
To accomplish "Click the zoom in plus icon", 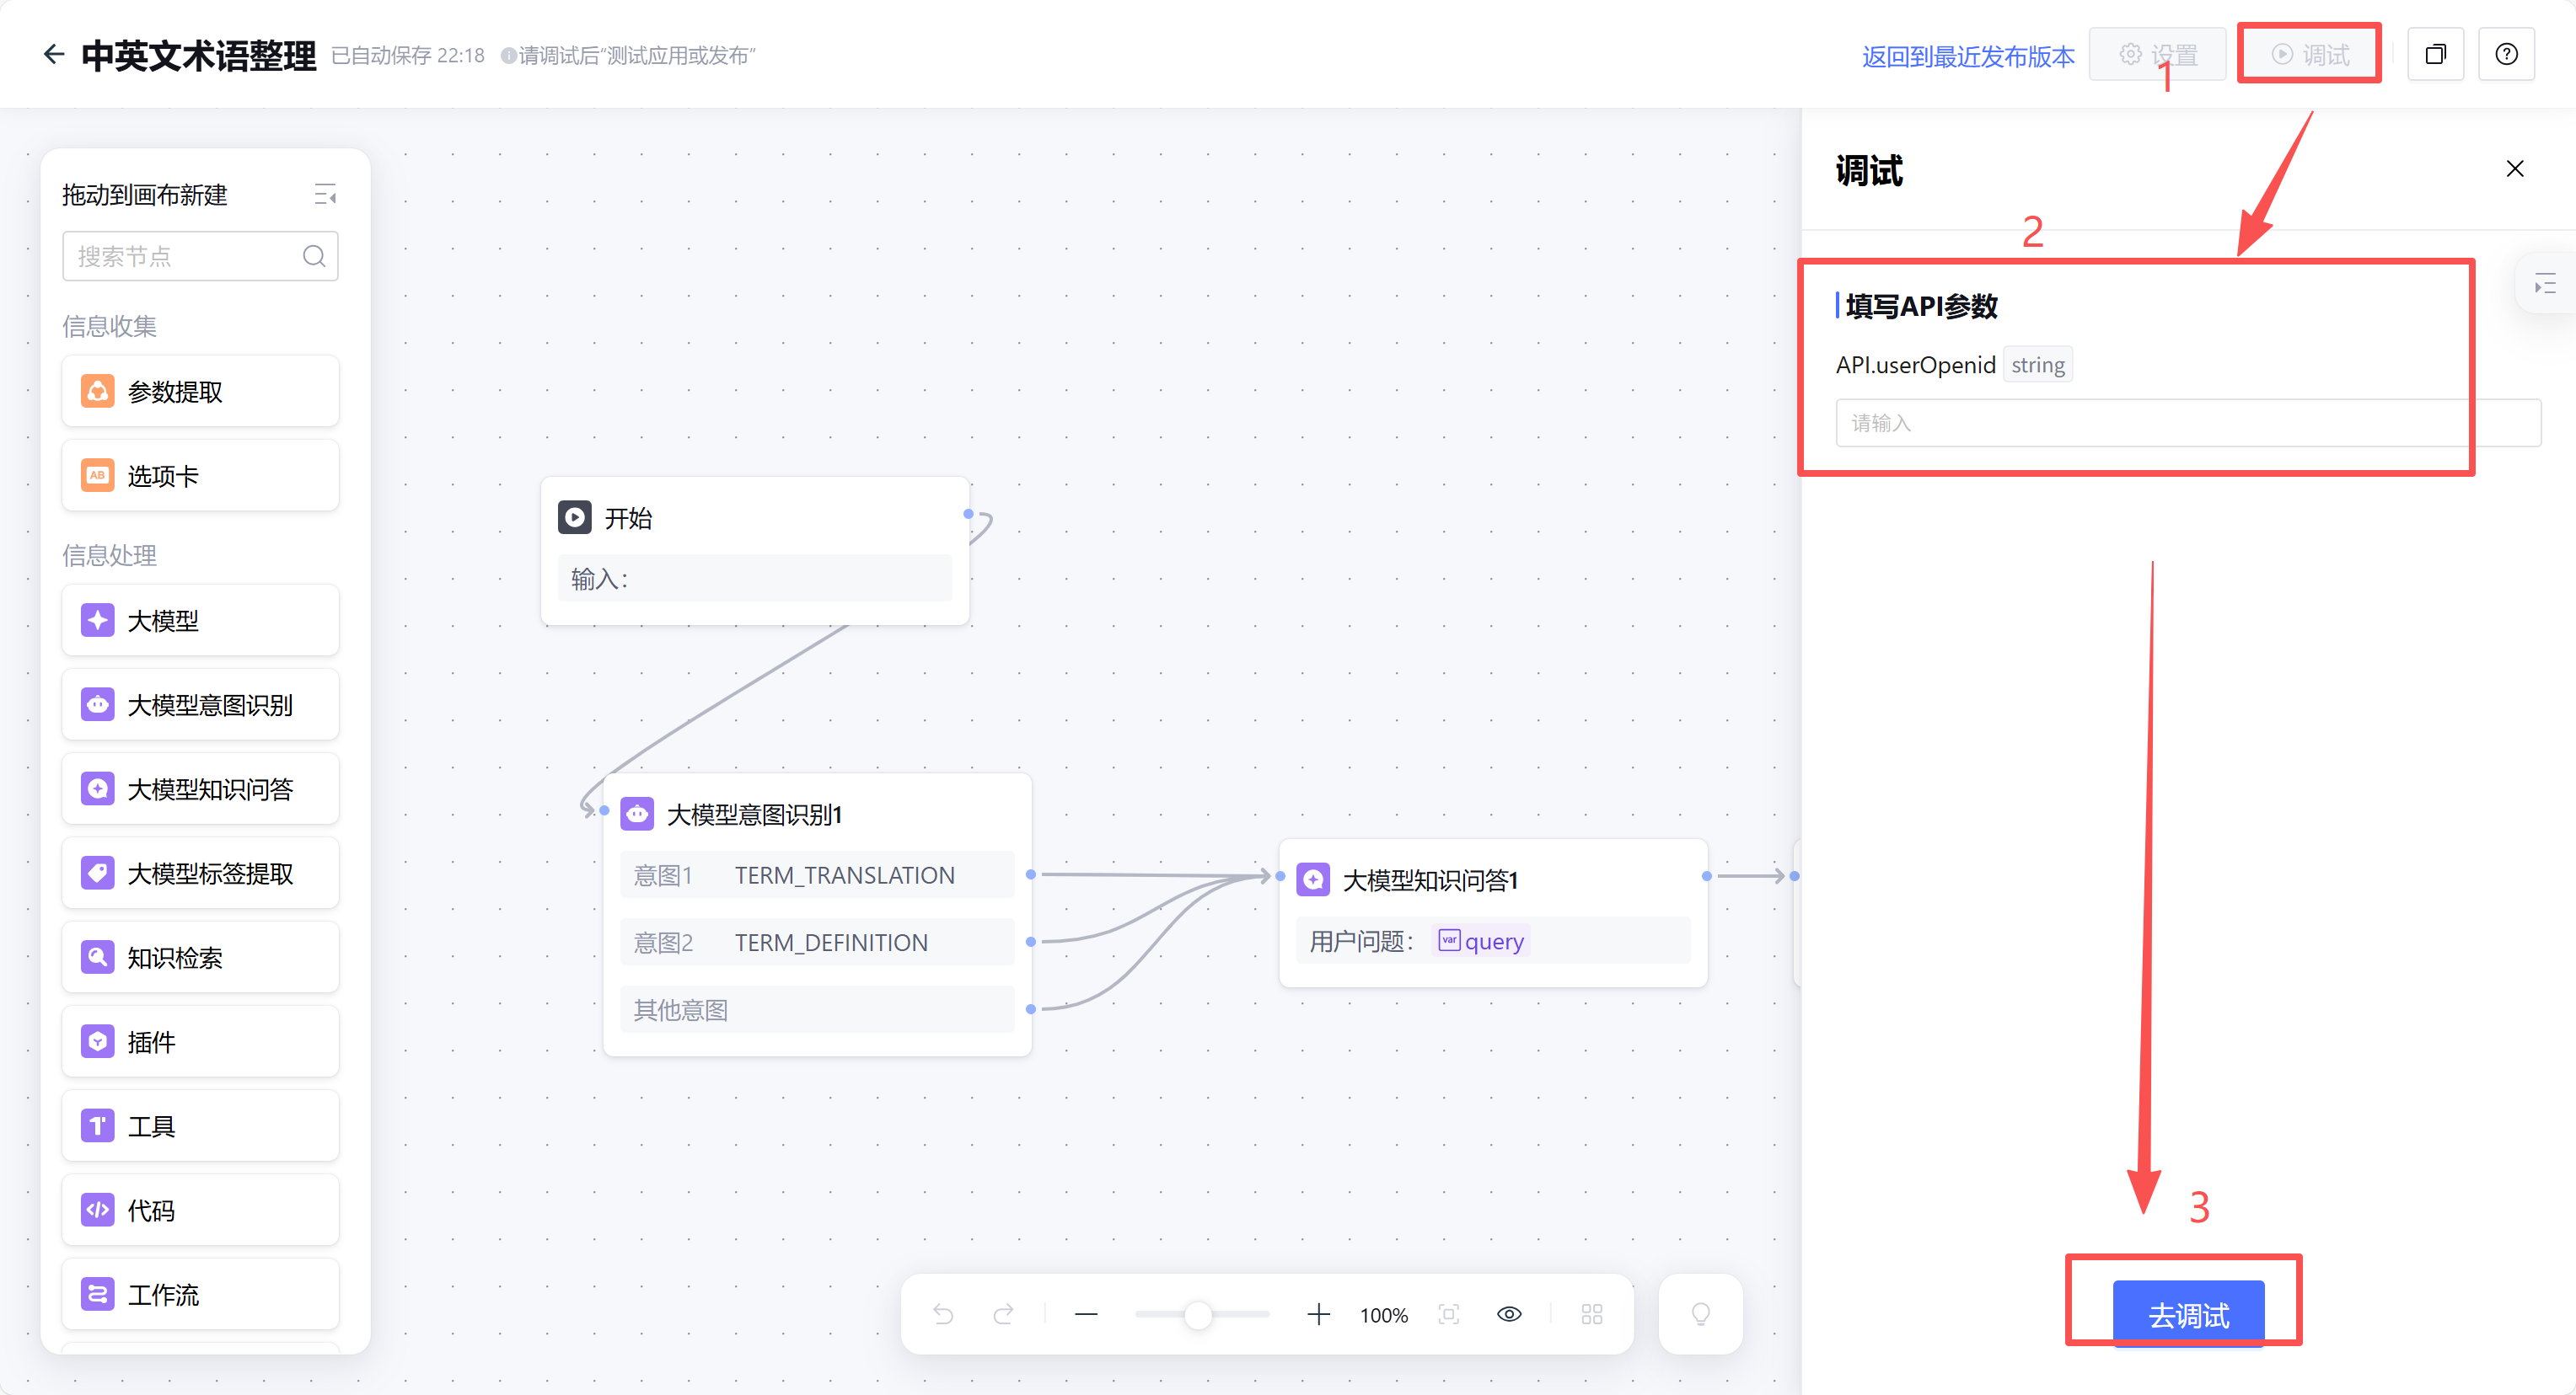I will pos(1318,1314).
